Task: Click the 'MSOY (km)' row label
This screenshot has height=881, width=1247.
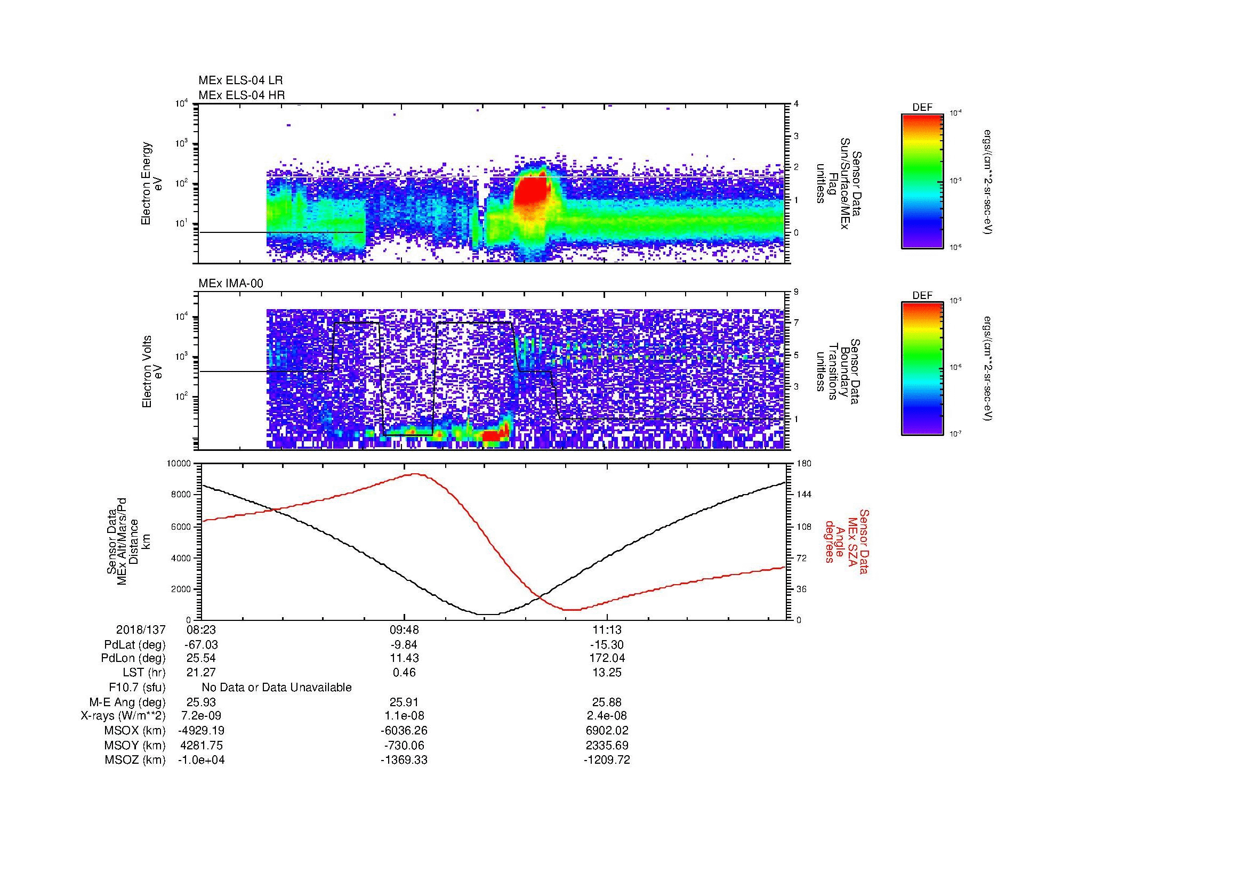Action: [135, 745]
